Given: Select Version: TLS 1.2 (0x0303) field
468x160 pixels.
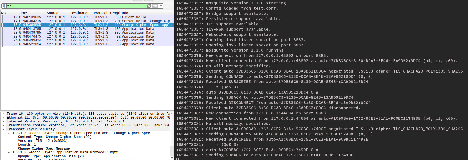Looking at the screenshot, I should (43, 141).
